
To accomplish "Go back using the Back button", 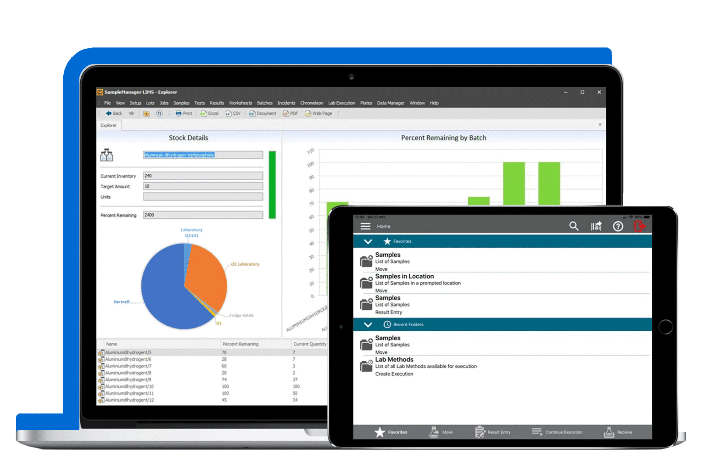I will click(x=113, y=113).
